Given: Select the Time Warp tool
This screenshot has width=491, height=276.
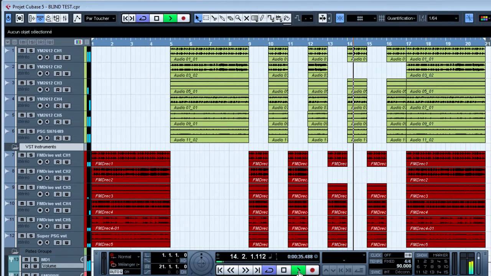Looking at the screenshot, I should (x=254, y=18).
